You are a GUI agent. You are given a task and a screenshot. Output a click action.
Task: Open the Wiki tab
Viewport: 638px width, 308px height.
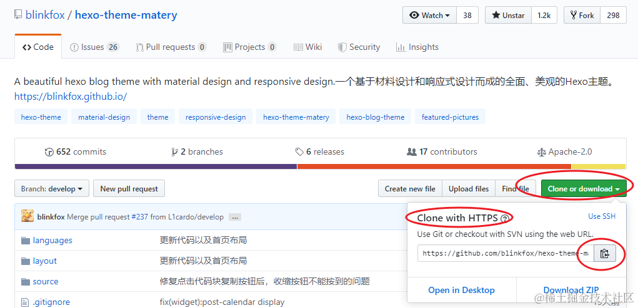tap(307, 47)
